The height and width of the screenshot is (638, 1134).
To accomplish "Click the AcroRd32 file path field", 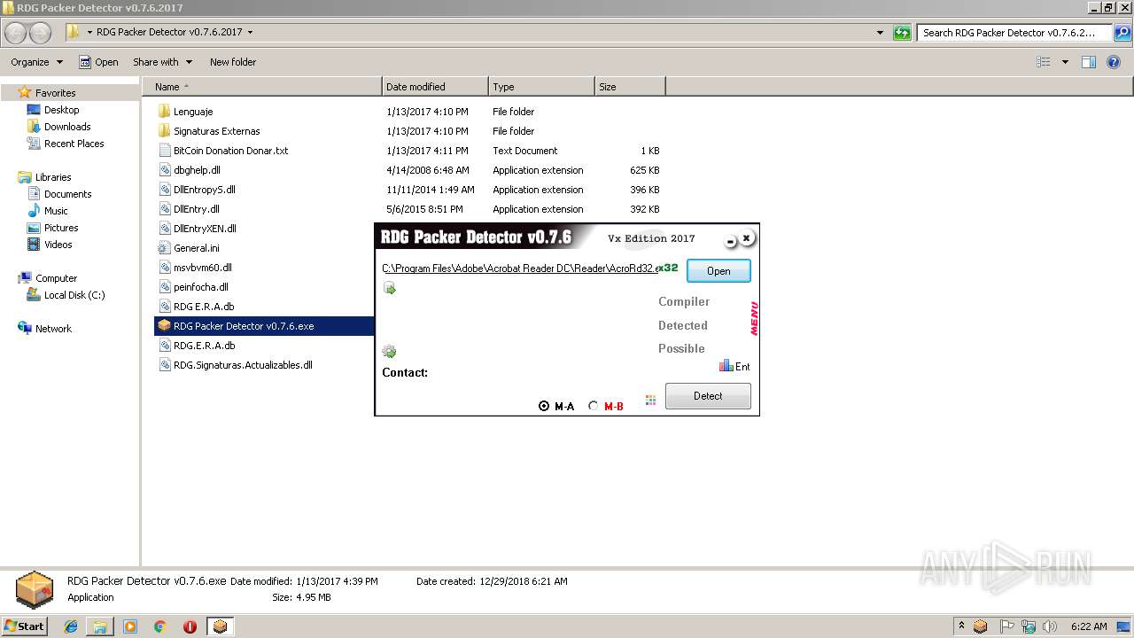I will pyautogui.click(x=520, y=268).
